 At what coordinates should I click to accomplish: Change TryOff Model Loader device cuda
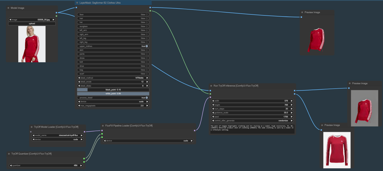(x=57, y=139)
